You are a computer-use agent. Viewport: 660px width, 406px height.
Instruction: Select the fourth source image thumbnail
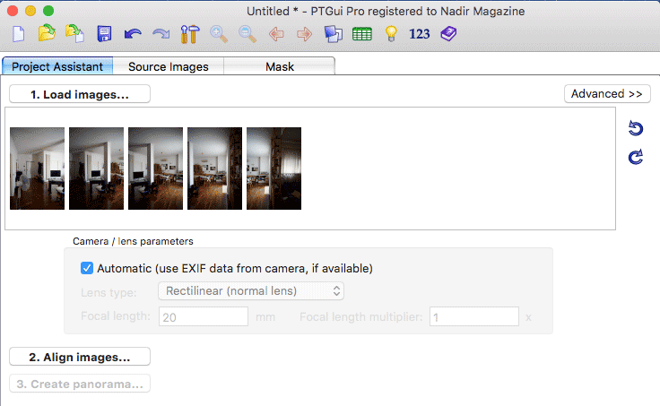point(214,168)
